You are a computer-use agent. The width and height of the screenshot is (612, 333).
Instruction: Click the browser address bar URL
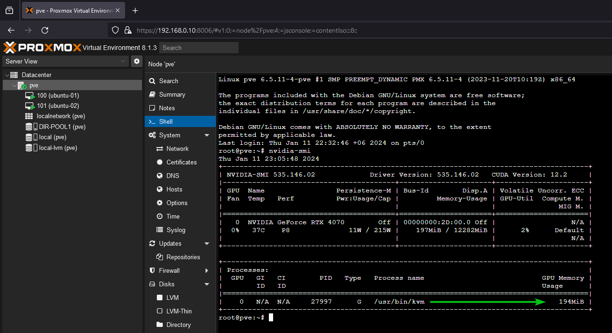[x=247, y=30]
